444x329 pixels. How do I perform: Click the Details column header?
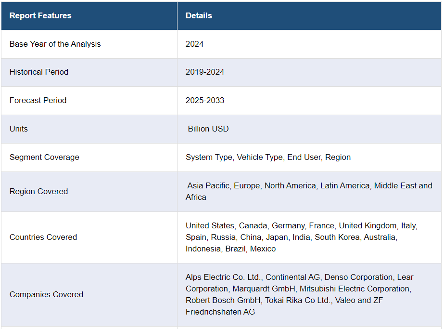coord(199,15)
